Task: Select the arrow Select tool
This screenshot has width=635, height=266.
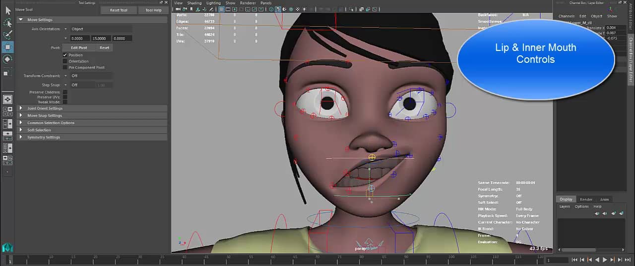Action: [x=7, y=10]
